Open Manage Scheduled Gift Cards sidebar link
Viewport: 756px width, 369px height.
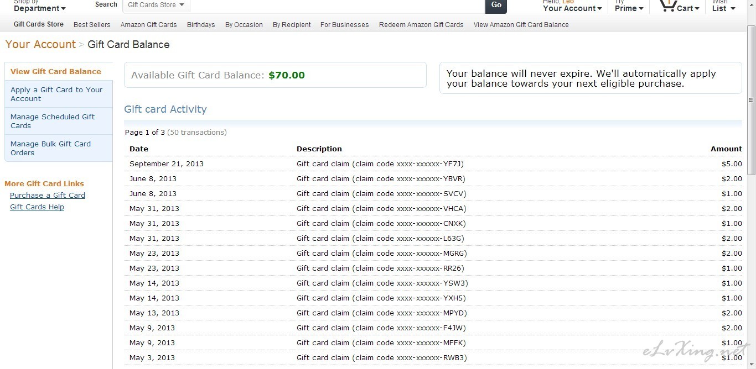pyautogui.click(x=53, y=121)
